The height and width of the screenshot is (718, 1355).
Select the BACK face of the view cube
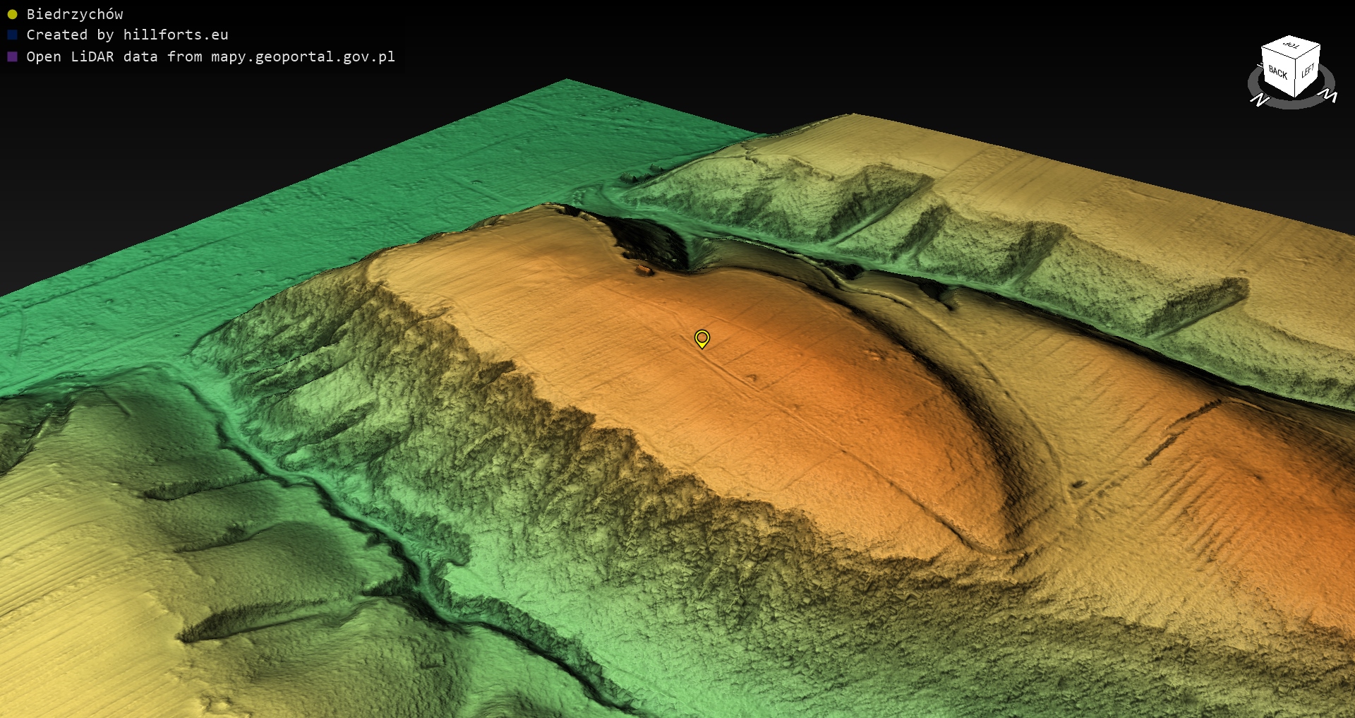pyautogui.click(x=1277, y=72)
